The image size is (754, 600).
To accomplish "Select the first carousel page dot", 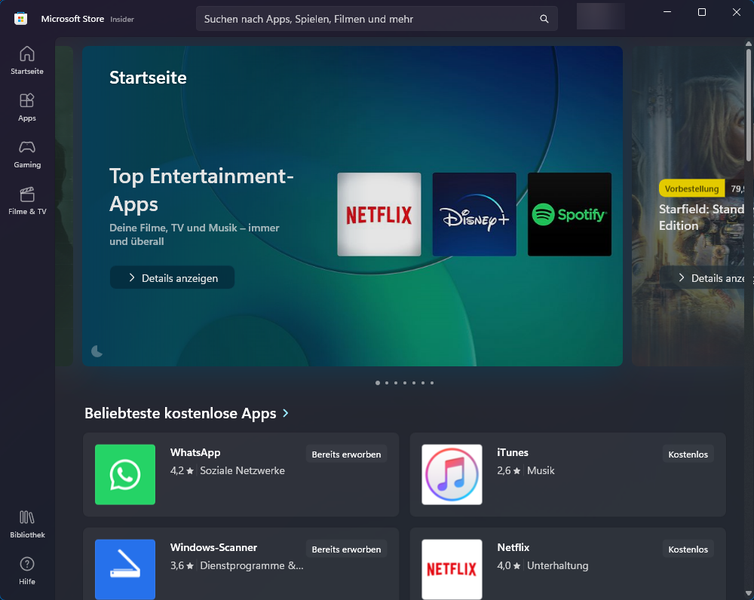I will coord(378,383).
